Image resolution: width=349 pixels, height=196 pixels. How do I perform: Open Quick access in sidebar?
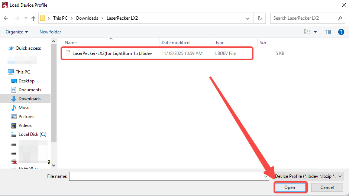(x=28, y=48)
